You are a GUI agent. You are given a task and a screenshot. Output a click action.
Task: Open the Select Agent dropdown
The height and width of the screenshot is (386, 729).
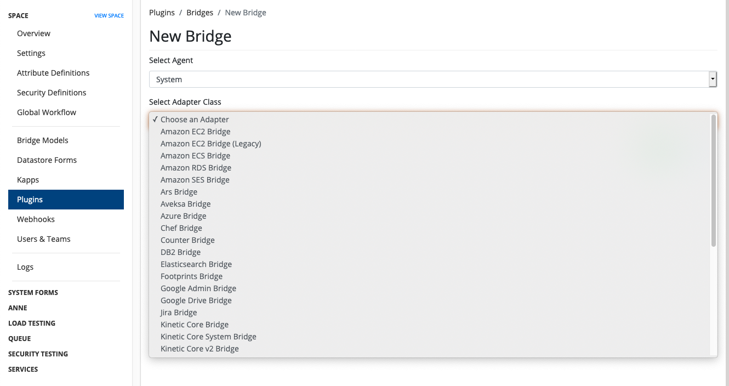coord(433,80)
